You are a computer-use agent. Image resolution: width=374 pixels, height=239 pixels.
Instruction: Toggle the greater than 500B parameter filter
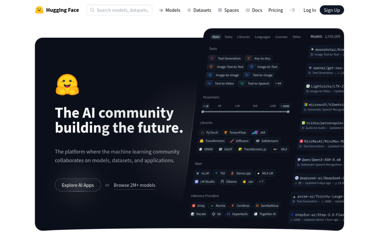click(x=285, y=106)
